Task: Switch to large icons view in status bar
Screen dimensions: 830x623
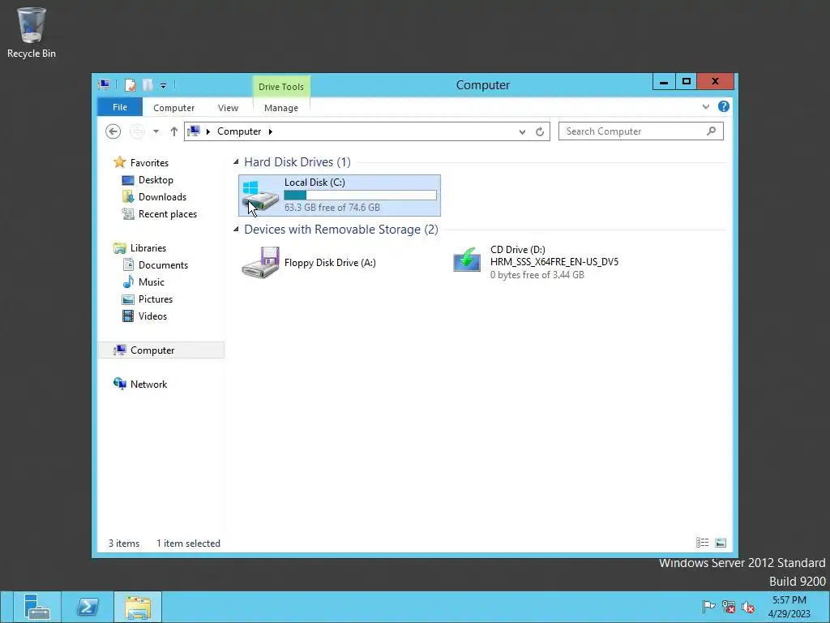Action: (721, 543)
